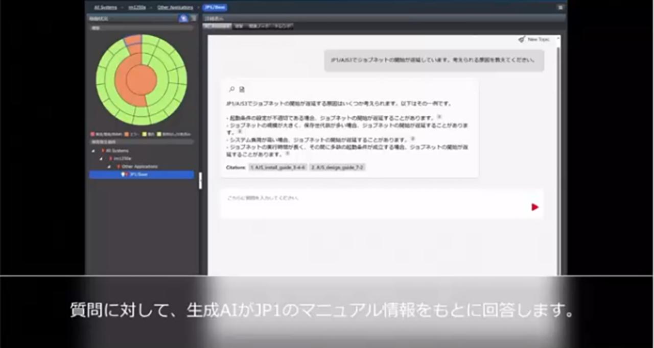
Task: Switch to list view icon in left panel header
Action: [193, 18]
